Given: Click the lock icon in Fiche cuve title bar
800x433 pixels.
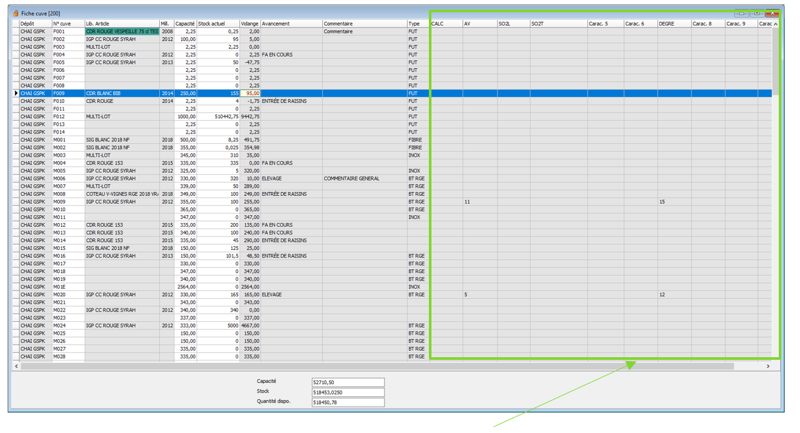Looking at the screenshot, I should click(16, 13).
